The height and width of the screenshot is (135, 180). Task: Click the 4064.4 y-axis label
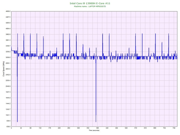8,29
